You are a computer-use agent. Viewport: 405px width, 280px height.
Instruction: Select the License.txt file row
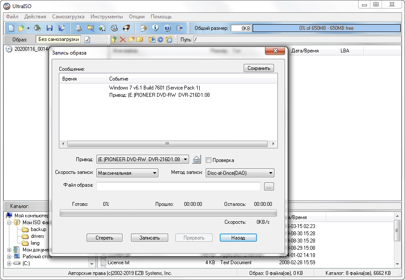119,263
